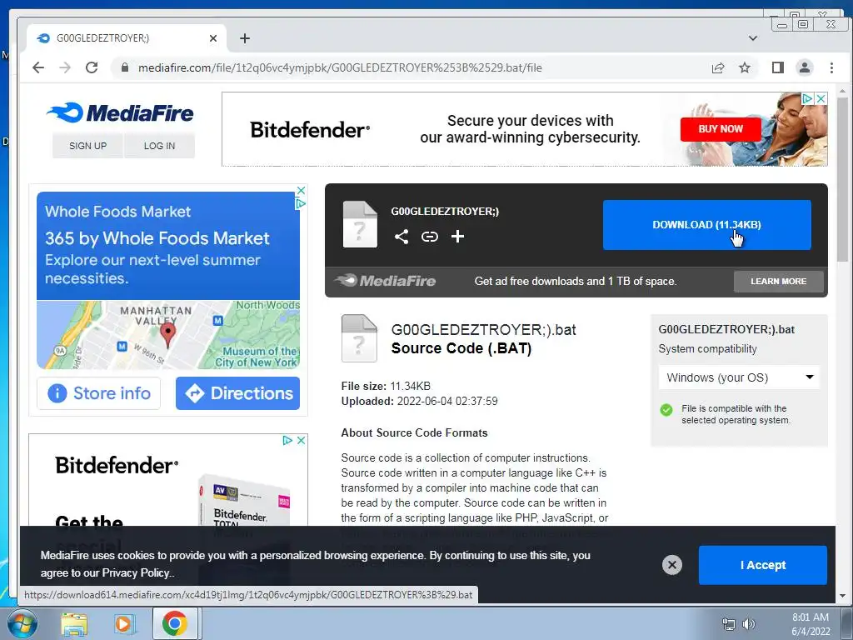Click DOWNLOAD (11.34KB) button
Viewport: 853px width, 640px height.
(706, 225)
